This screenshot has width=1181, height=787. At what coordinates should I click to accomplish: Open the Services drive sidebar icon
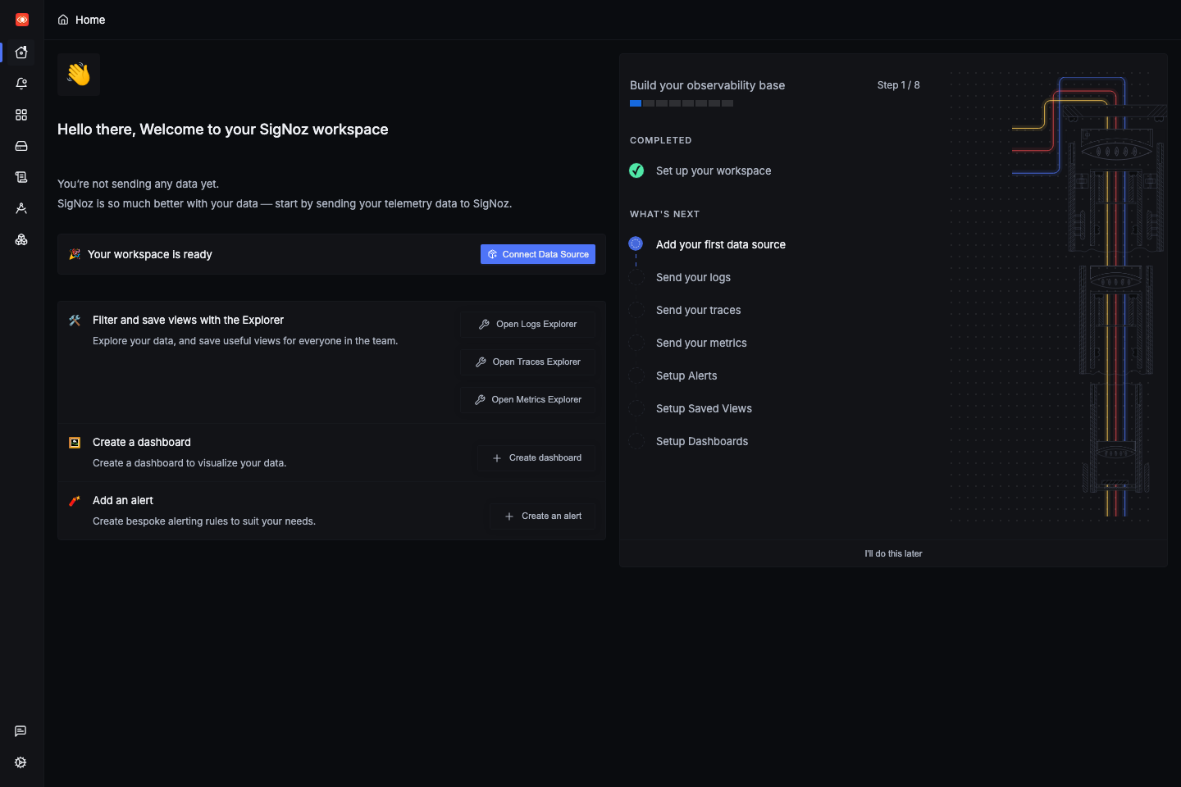coord(21,146)
